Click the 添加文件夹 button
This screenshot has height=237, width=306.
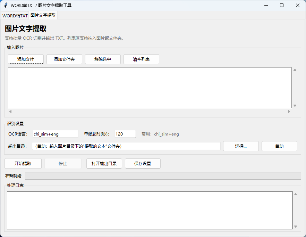tap(64, 59)
